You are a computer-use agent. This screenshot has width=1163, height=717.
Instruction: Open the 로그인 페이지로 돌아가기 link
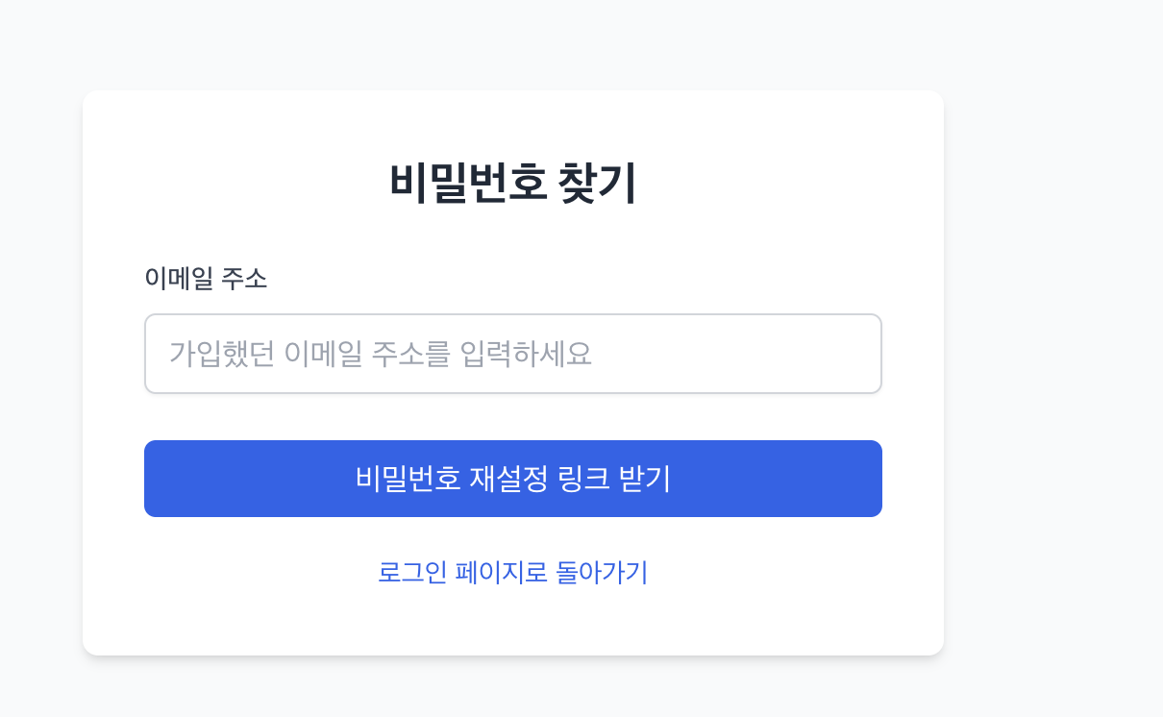click(512, 573)
